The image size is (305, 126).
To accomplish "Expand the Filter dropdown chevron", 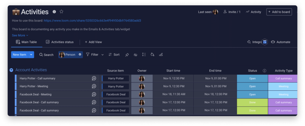I will tap(102, 55).
